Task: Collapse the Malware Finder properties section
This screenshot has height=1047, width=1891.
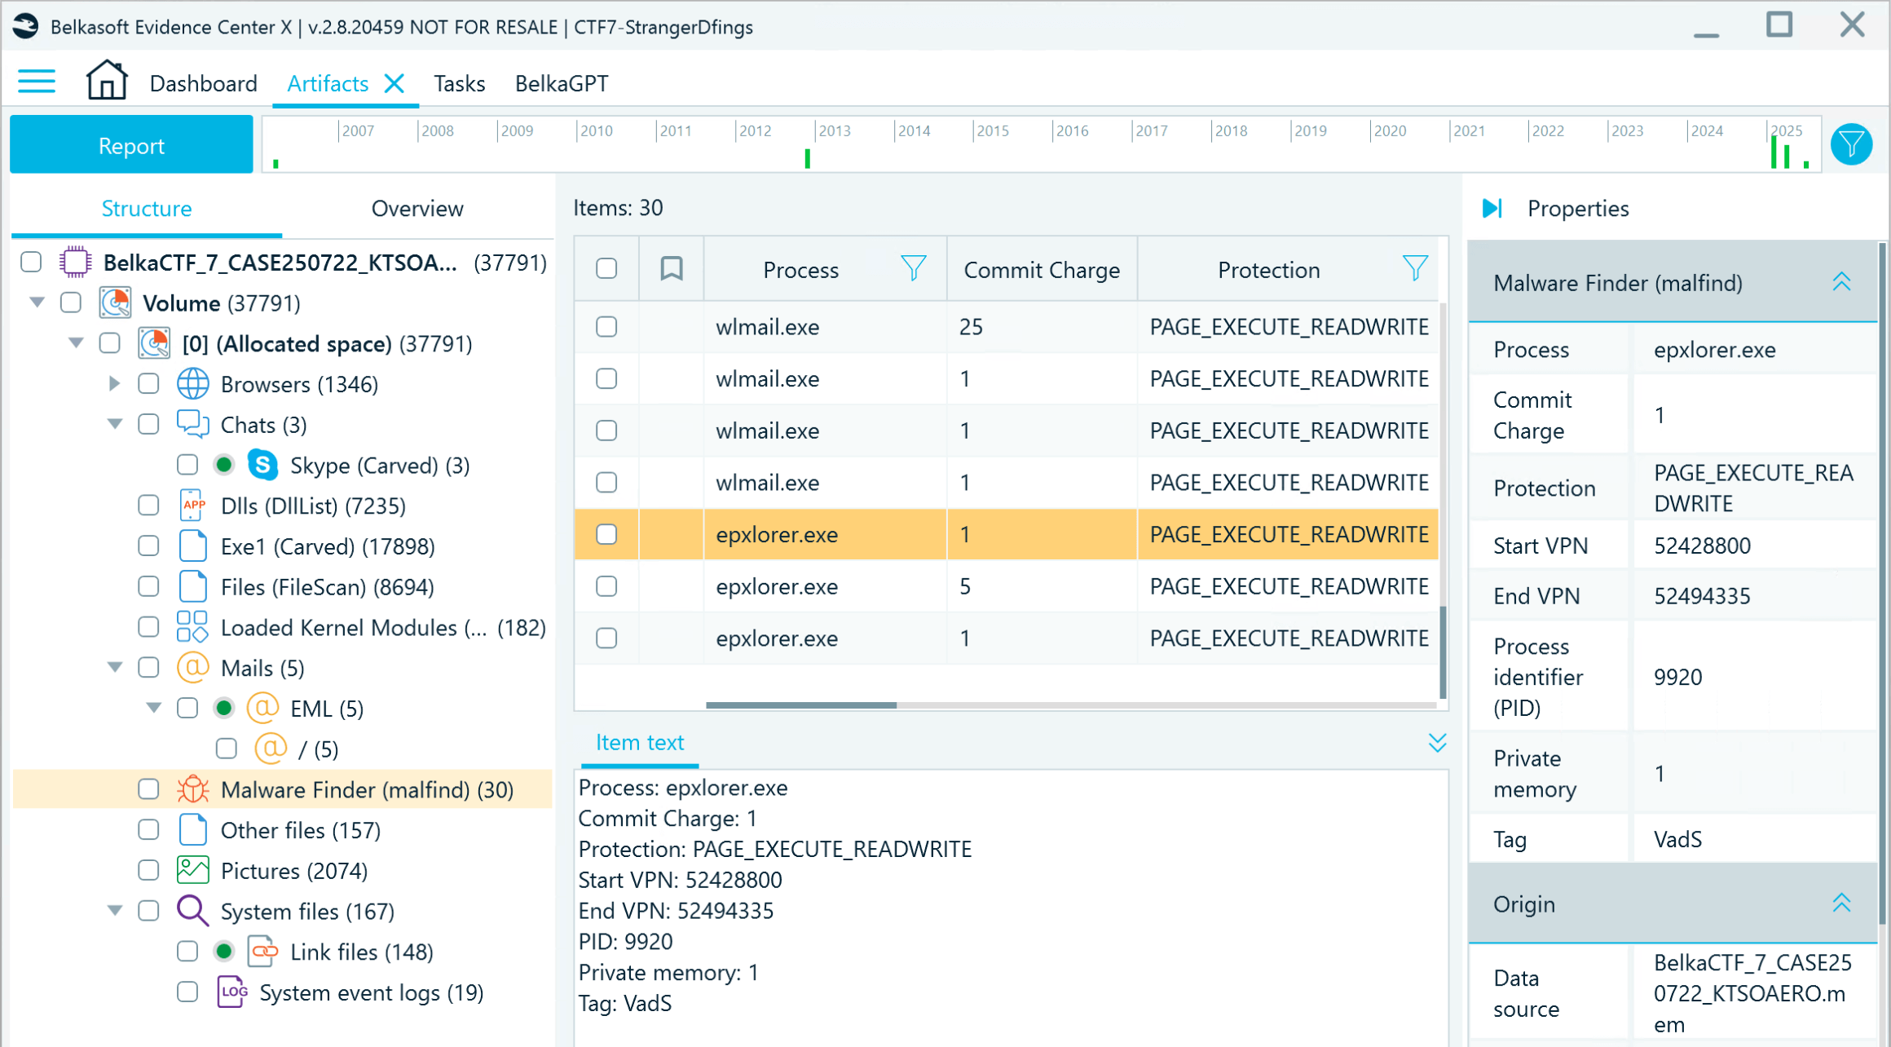Action: pos(1841,283)
